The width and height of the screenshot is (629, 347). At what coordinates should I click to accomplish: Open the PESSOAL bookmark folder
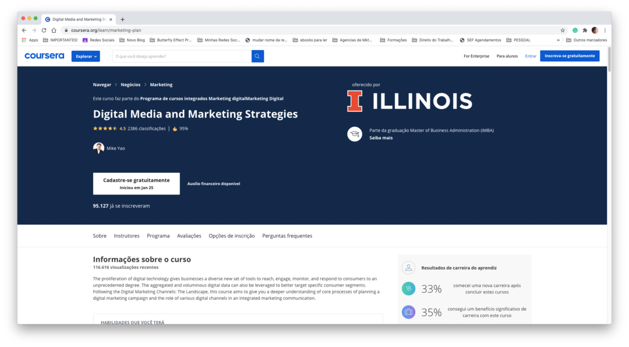[519, 40]
